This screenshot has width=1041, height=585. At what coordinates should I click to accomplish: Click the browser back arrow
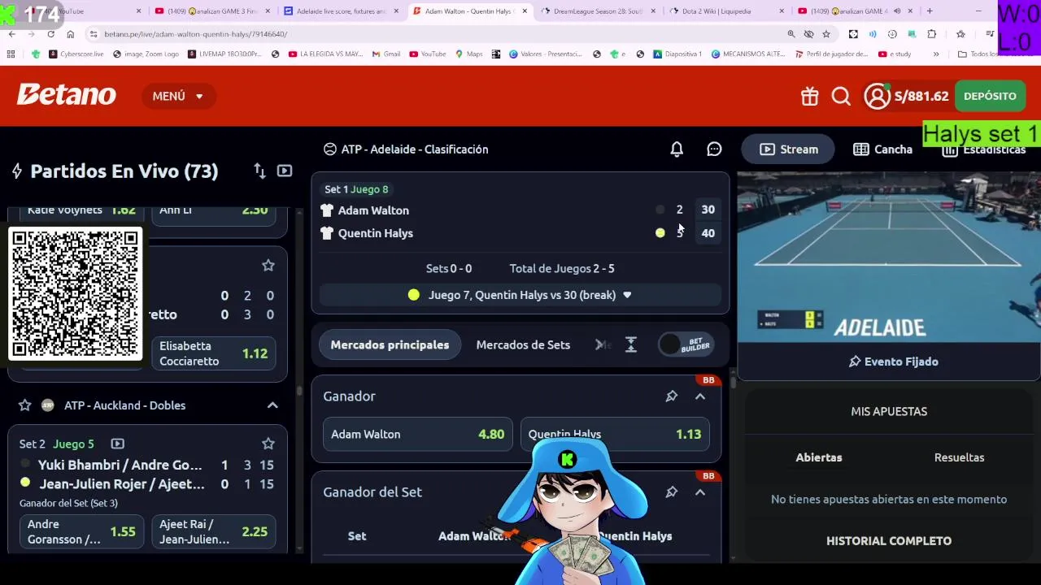pos(11,34)
